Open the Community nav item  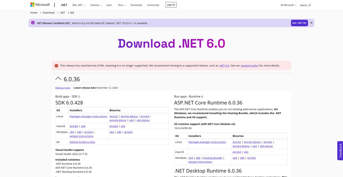[x=153, y=5]
